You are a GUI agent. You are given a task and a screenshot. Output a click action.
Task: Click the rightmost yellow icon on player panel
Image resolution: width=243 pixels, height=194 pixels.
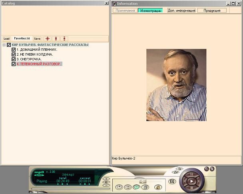(x=158, y=187)
